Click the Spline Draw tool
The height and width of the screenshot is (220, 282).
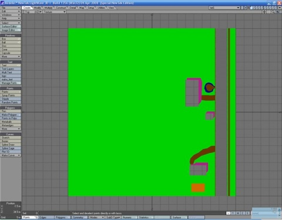pos(11,145)
